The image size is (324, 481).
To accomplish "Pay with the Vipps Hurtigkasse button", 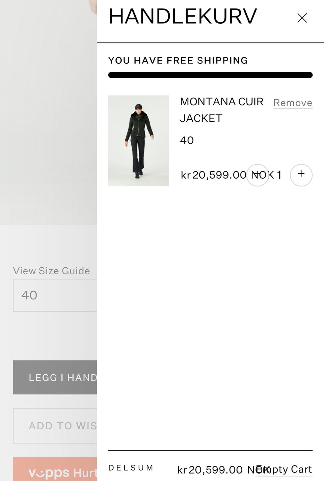I will click(55, 469).
